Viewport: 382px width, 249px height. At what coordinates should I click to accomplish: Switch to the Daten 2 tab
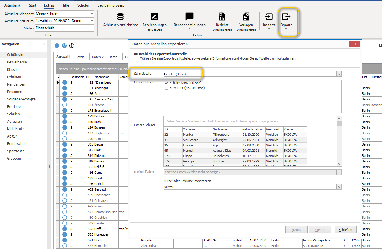tap(98, 57)
